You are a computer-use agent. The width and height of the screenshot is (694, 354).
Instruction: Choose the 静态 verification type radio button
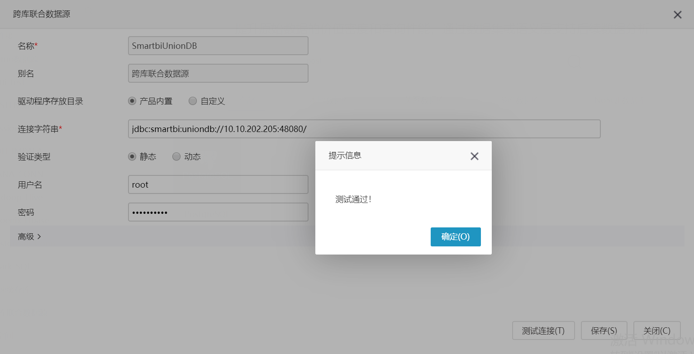[132, 157]
